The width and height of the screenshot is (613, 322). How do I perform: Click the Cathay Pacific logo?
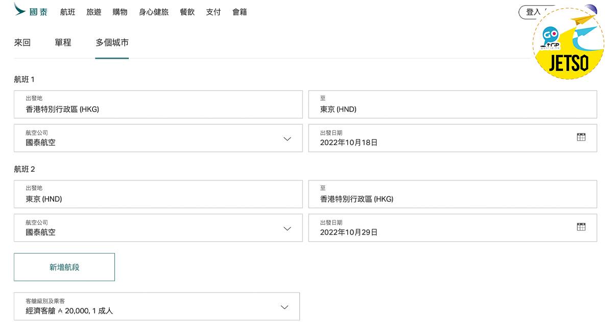point(31,11)
